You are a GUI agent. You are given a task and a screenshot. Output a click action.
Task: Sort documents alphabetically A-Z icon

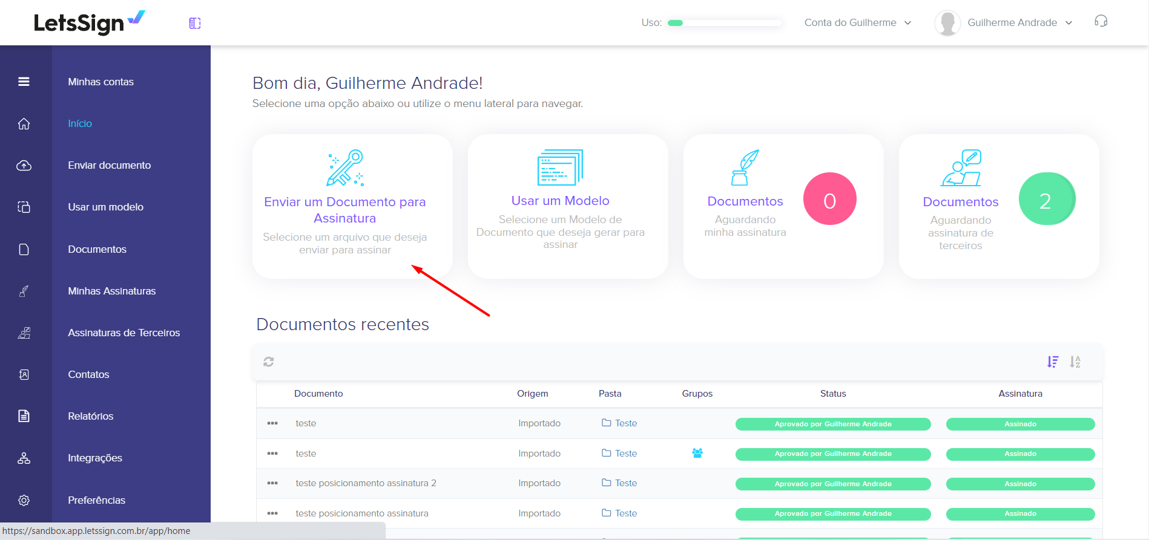1075,362
